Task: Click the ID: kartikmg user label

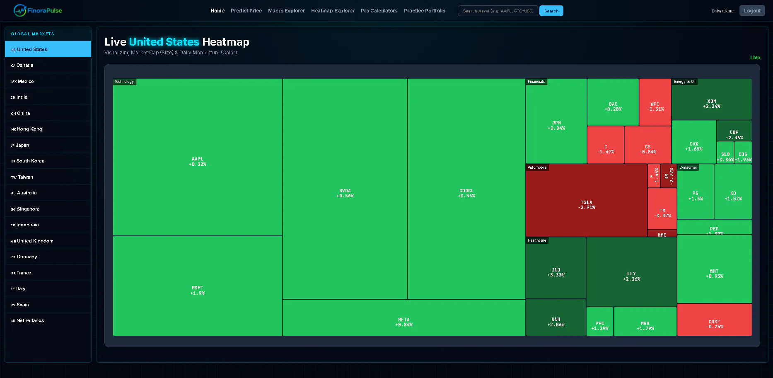Action: tap(722, 11)
